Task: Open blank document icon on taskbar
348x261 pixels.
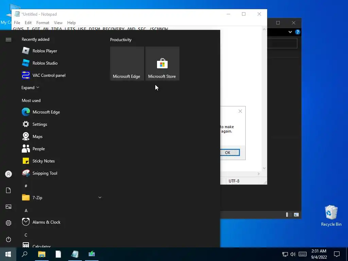Action: click(x=58, y=254)
